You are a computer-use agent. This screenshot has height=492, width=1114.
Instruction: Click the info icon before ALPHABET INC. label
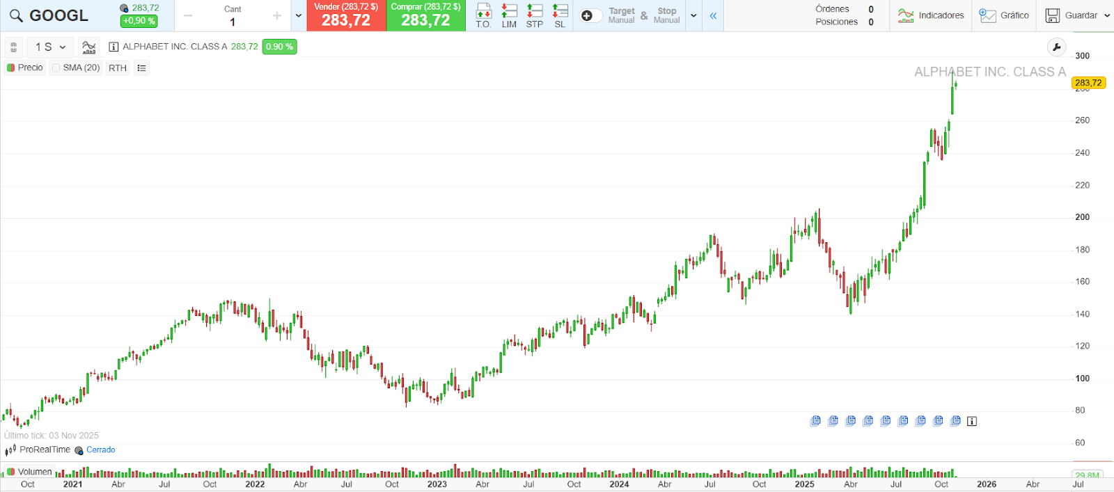(x=113, y=47)
